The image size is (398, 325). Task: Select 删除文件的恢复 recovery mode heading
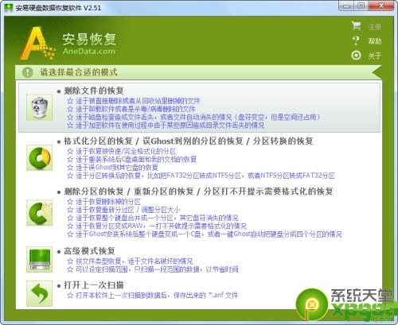94,91
